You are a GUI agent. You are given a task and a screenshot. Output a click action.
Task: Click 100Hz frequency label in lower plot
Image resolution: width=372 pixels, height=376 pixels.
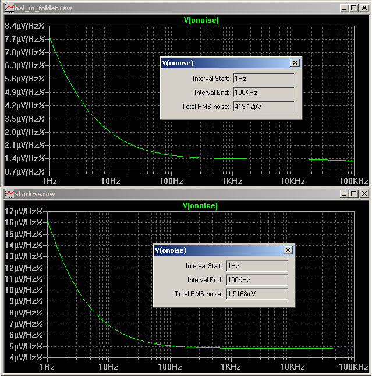pyautogui.click(x=170, y=367)
